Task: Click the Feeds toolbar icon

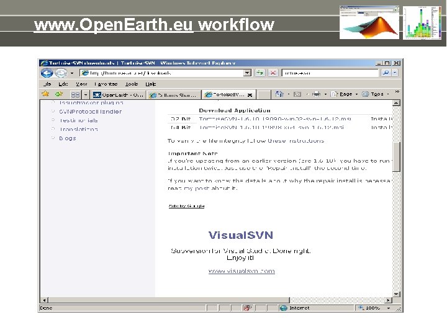Action: [297, 94]
